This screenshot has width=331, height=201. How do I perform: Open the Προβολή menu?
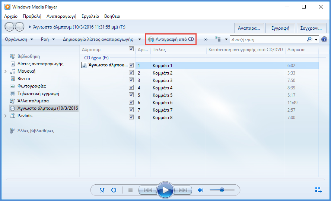point(32,16)
